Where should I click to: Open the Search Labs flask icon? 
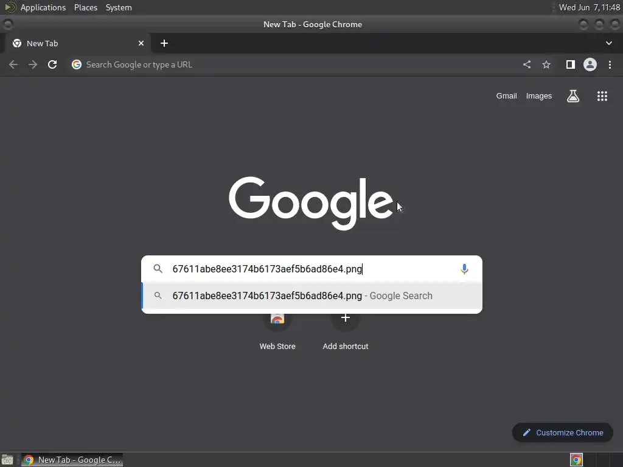click(x=573, y=96)
